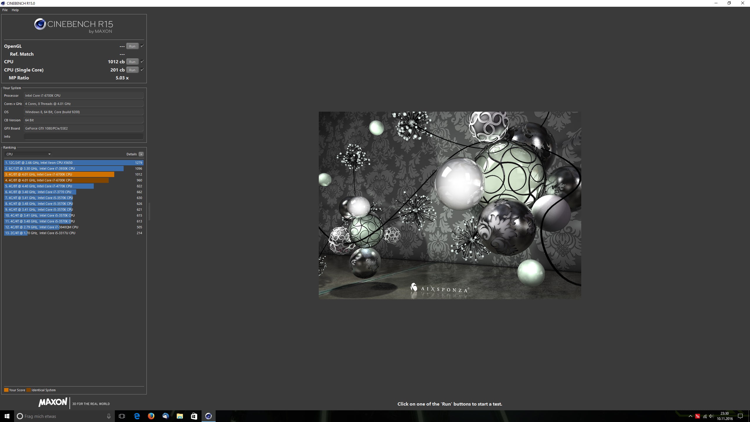Click the Cortana microphone icon
750x422 pixels.
pos(109,416)
